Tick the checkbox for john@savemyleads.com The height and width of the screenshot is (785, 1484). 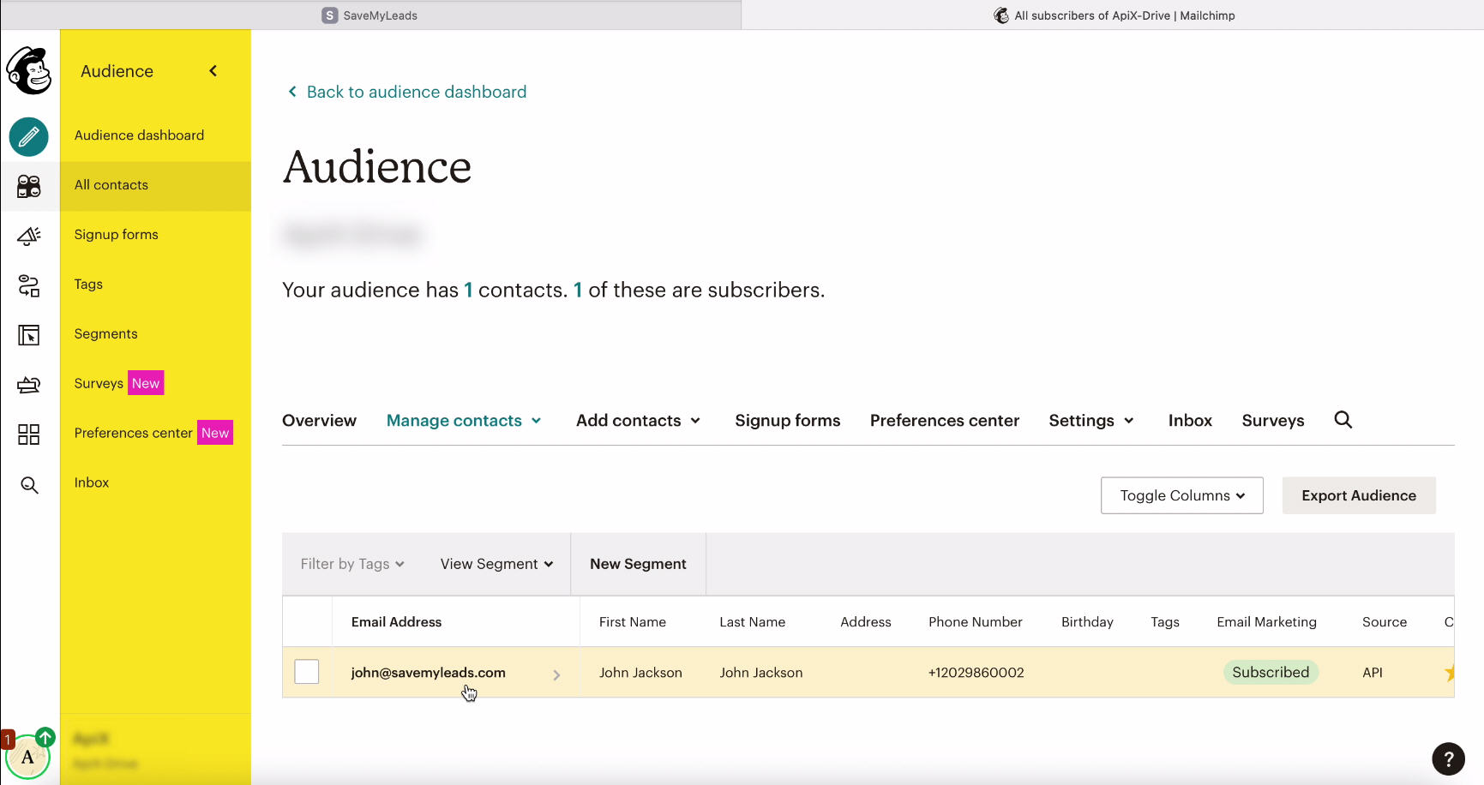coord(307,672)
